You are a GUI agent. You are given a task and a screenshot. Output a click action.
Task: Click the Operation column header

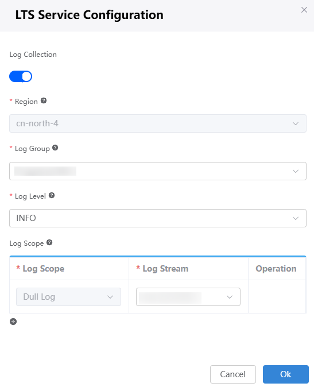coord(277,269)
